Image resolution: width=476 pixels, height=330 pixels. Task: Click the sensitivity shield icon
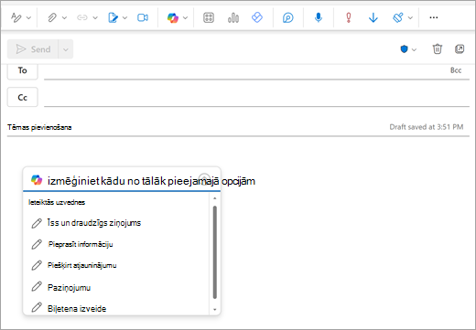click(404, 49)
